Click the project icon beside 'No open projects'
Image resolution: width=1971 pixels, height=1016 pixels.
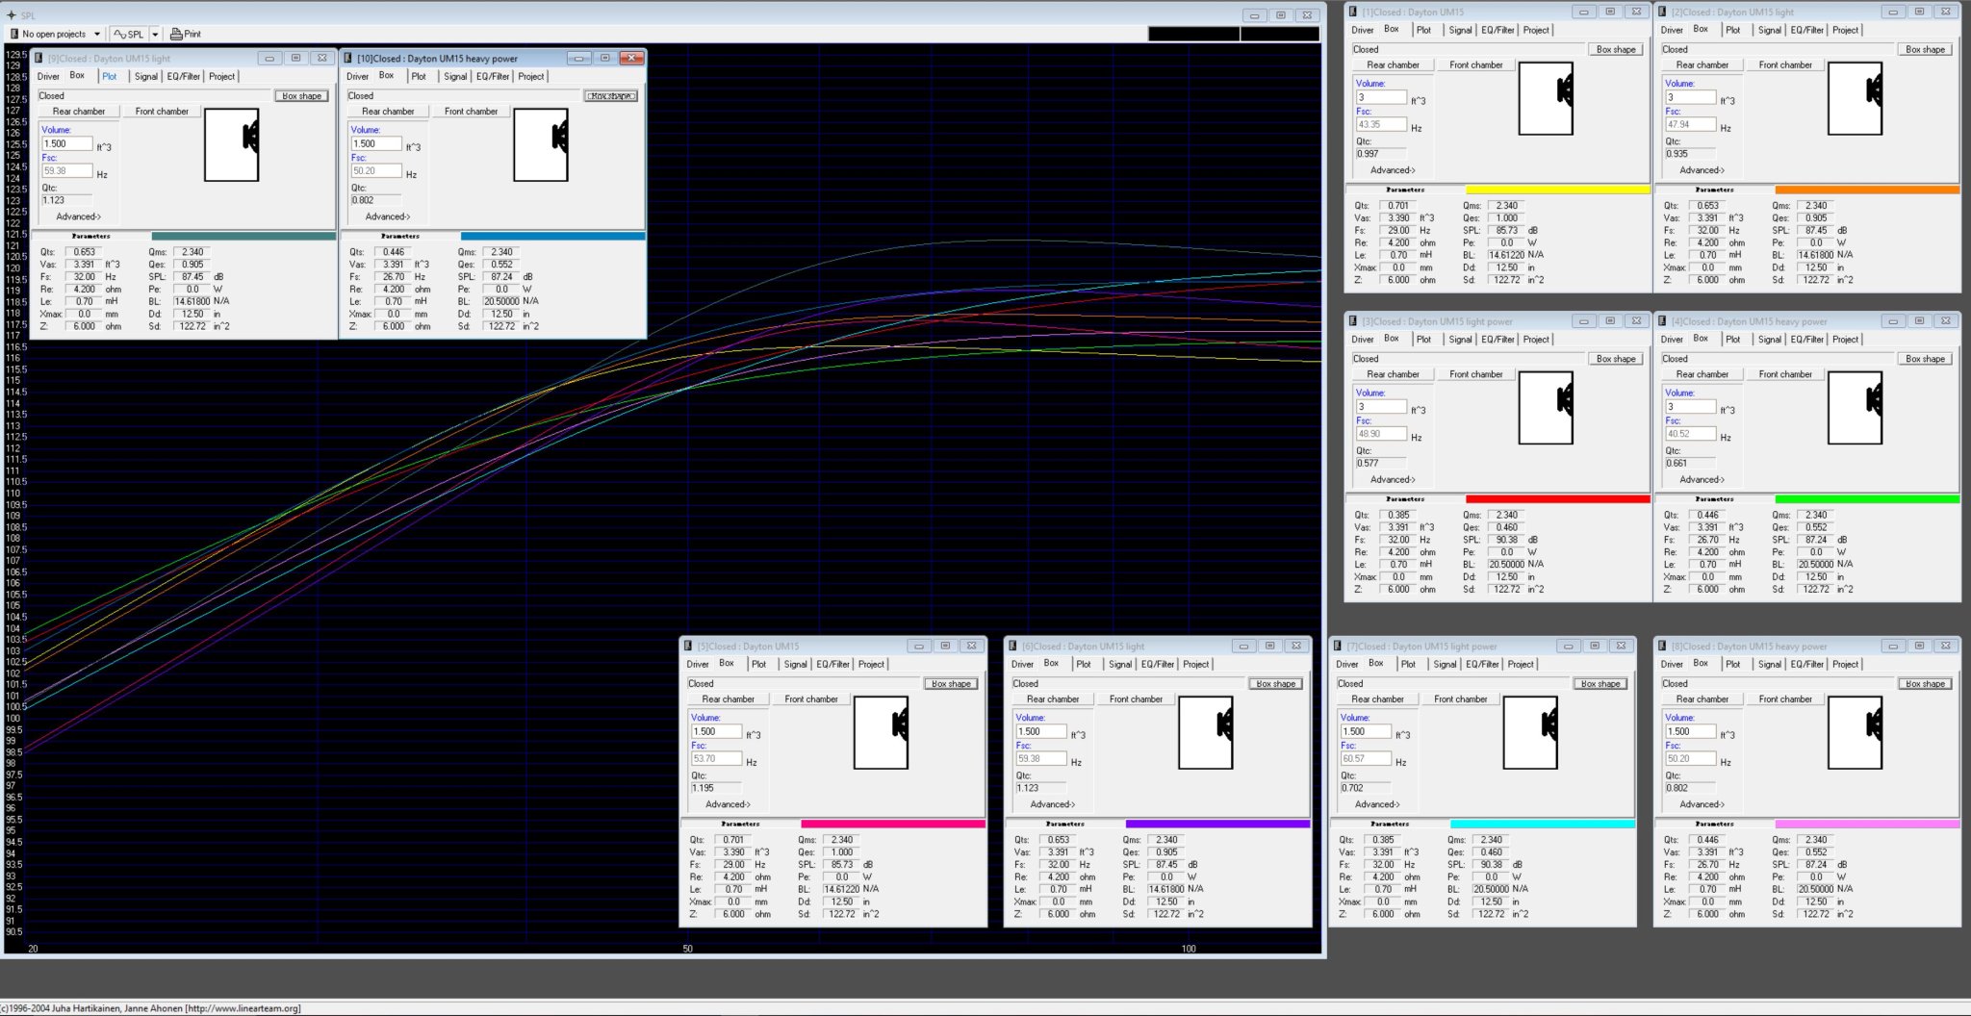tap(13, 34)
